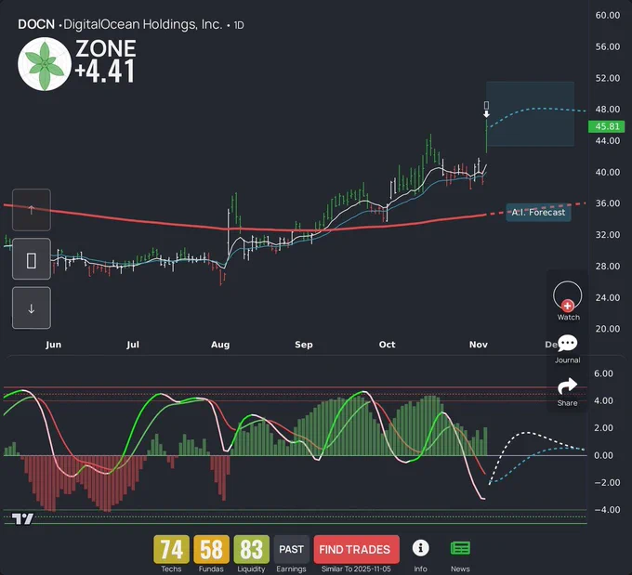This screenshot has width=632, height=575.
Task: Toggle the Watch button for DOCN
Action: pyautogui.click(x=568, y=299)
